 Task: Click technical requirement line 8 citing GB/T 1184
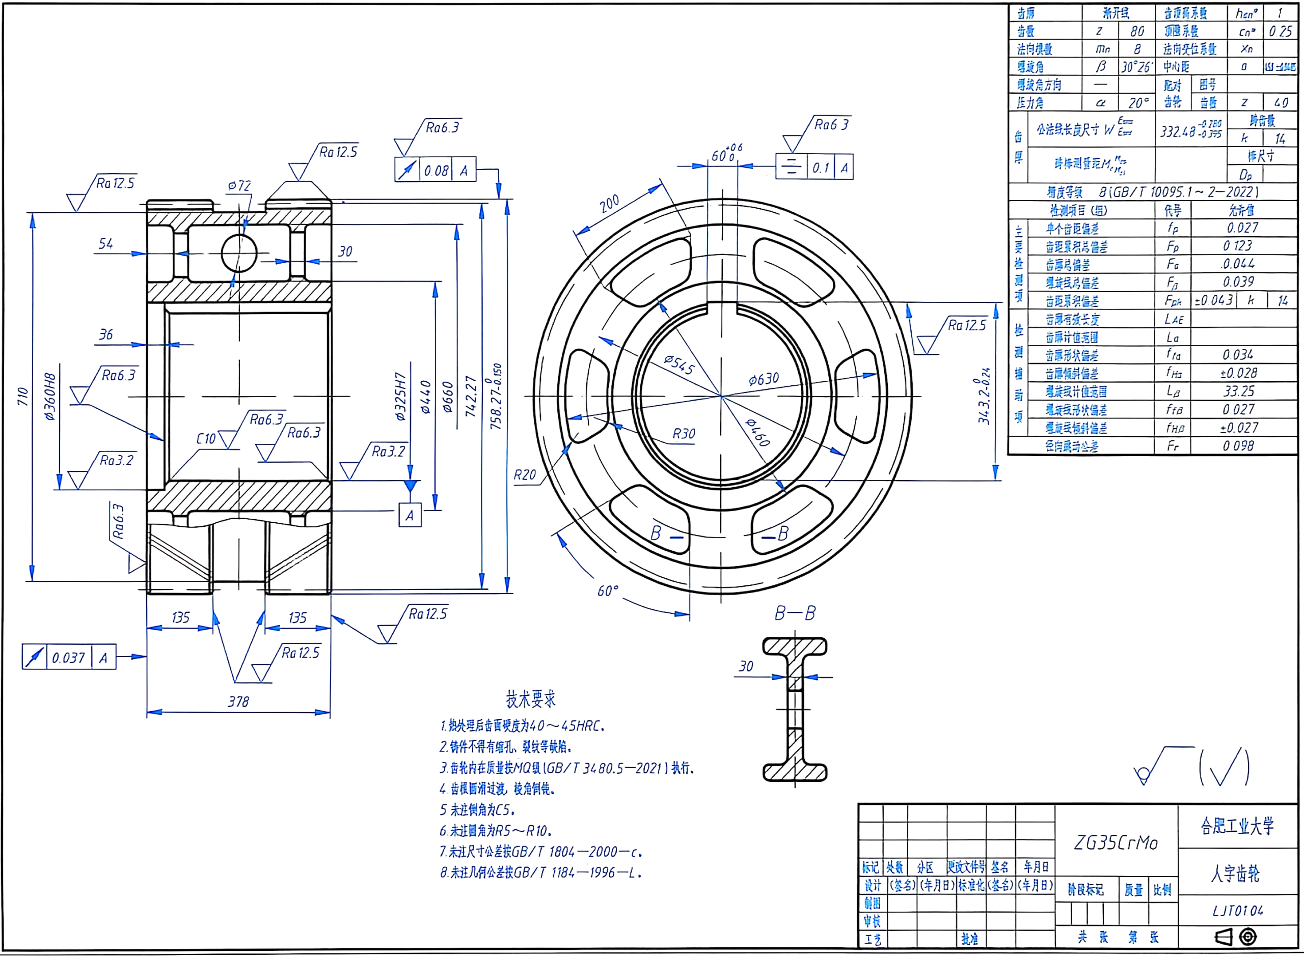541,872
